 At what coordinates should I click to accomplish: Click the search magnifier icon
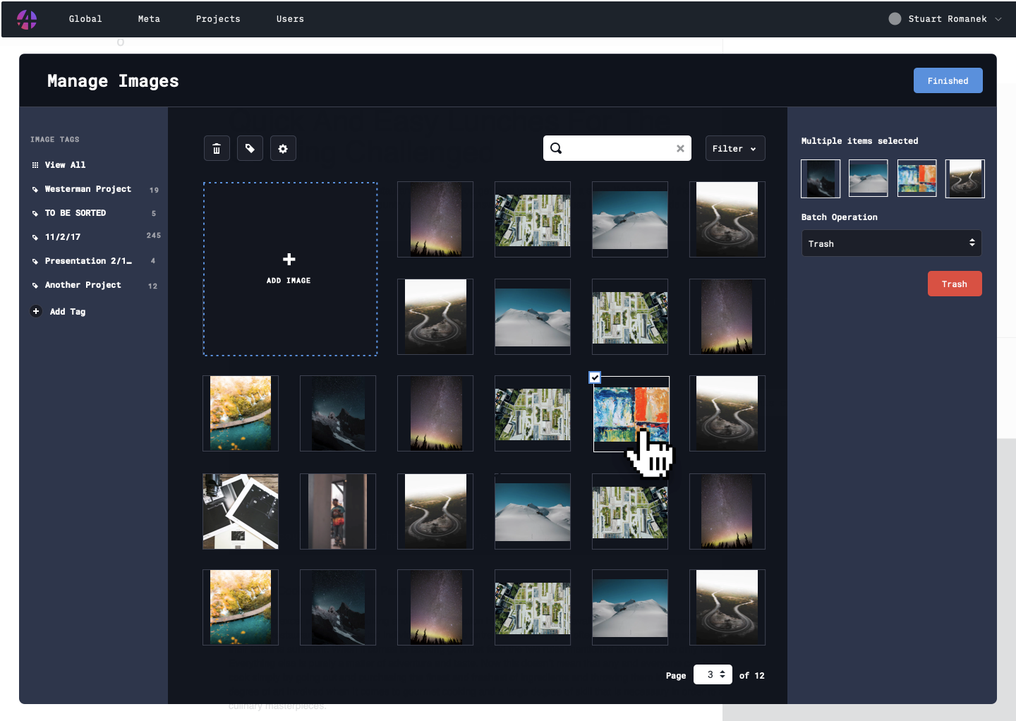pyautogui.click(x=556, y=148)
